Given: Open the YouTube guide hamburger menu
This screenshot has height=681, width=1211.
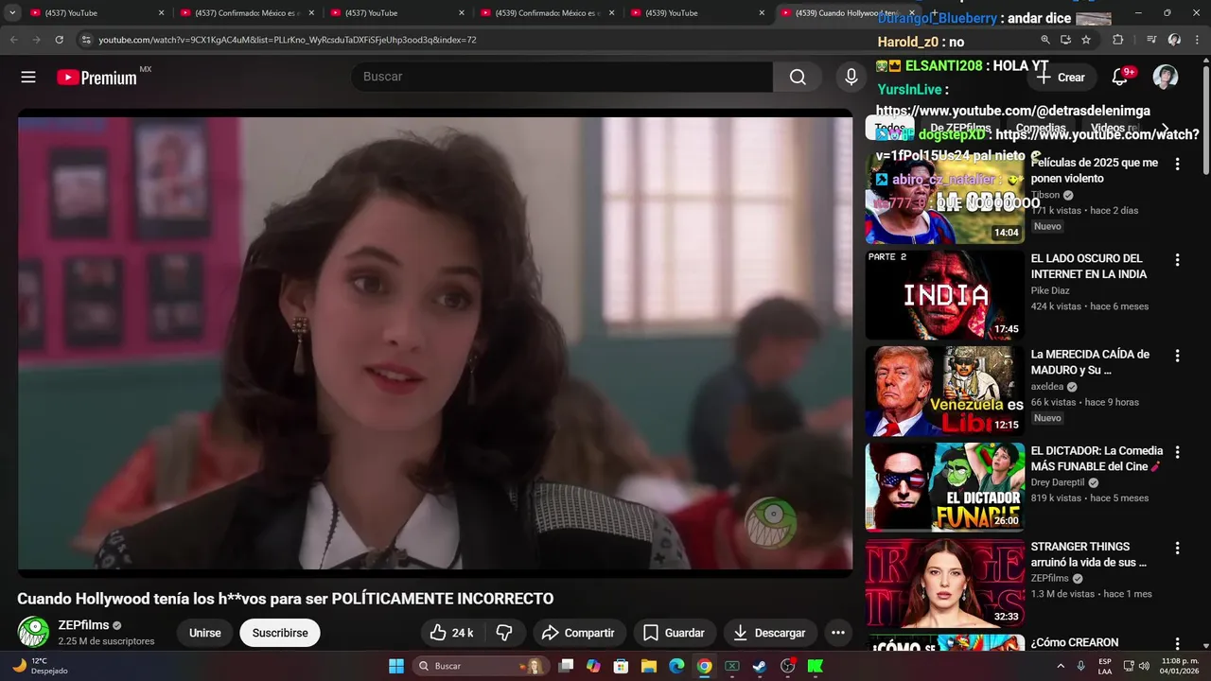Looking at the screenshot, I should [x=28, y=78].
